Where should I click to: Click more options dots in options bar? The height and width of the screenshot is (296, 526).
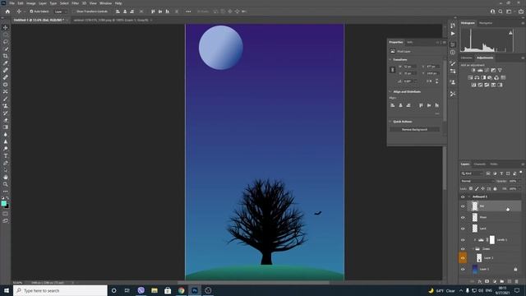[188, 12]
